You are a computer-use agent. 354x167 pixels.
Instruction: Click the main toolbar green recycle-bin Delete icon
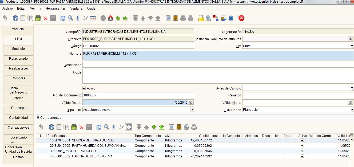click(38, 18)
